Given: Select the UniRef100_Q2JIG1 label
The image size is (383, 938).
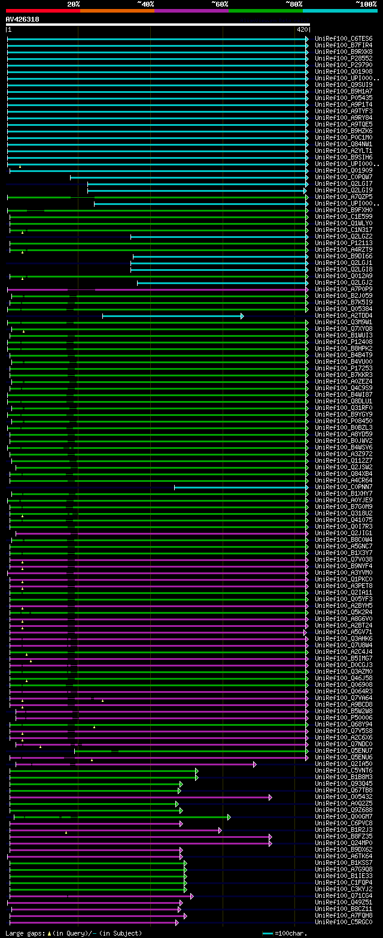Looking at the screenshot, I should coord(343,533).
